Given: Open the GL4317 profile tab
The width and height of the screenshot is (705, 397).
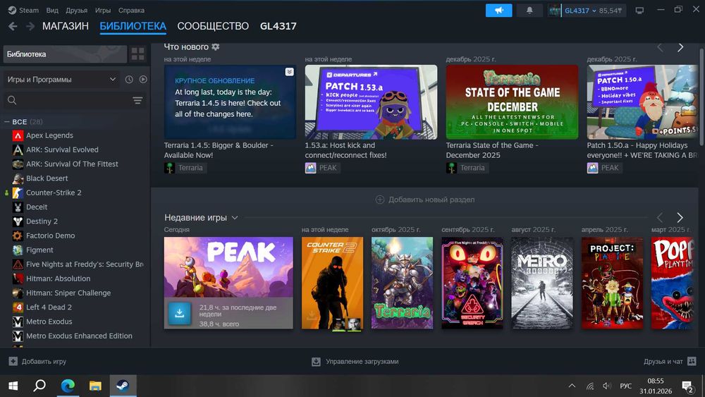Looking at the screenshot, I should (x=278, y=26).
